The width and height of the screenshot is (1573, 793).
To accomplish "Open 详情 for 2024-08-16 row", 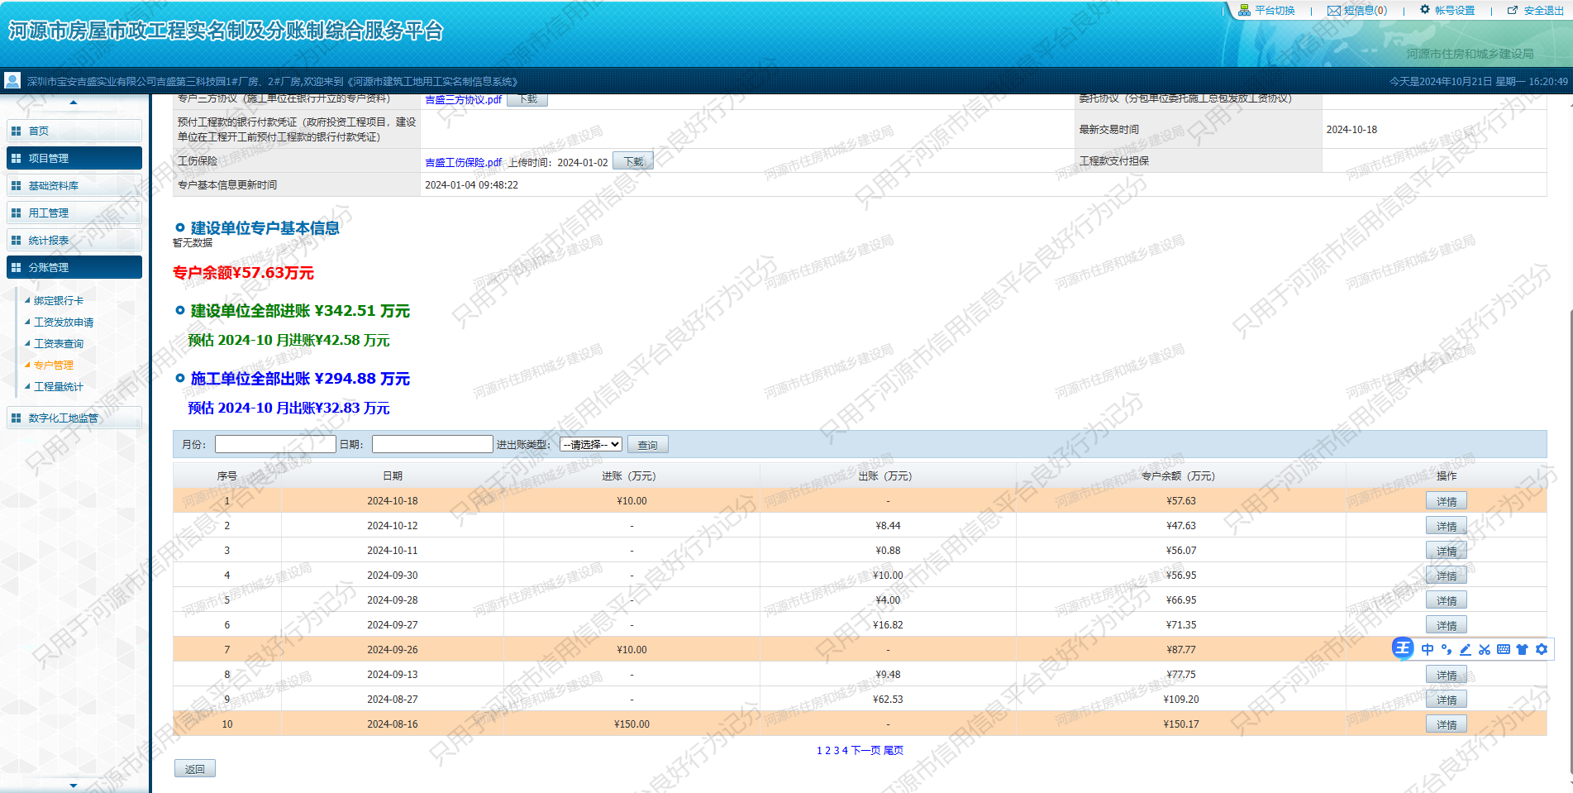I will click(1447, 724).
